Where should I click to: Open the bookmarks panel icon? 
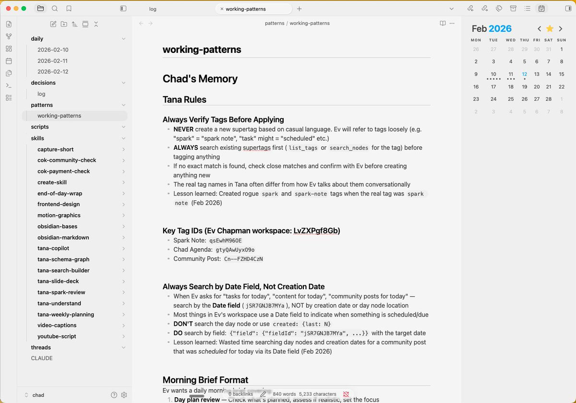tap(69, 9)
